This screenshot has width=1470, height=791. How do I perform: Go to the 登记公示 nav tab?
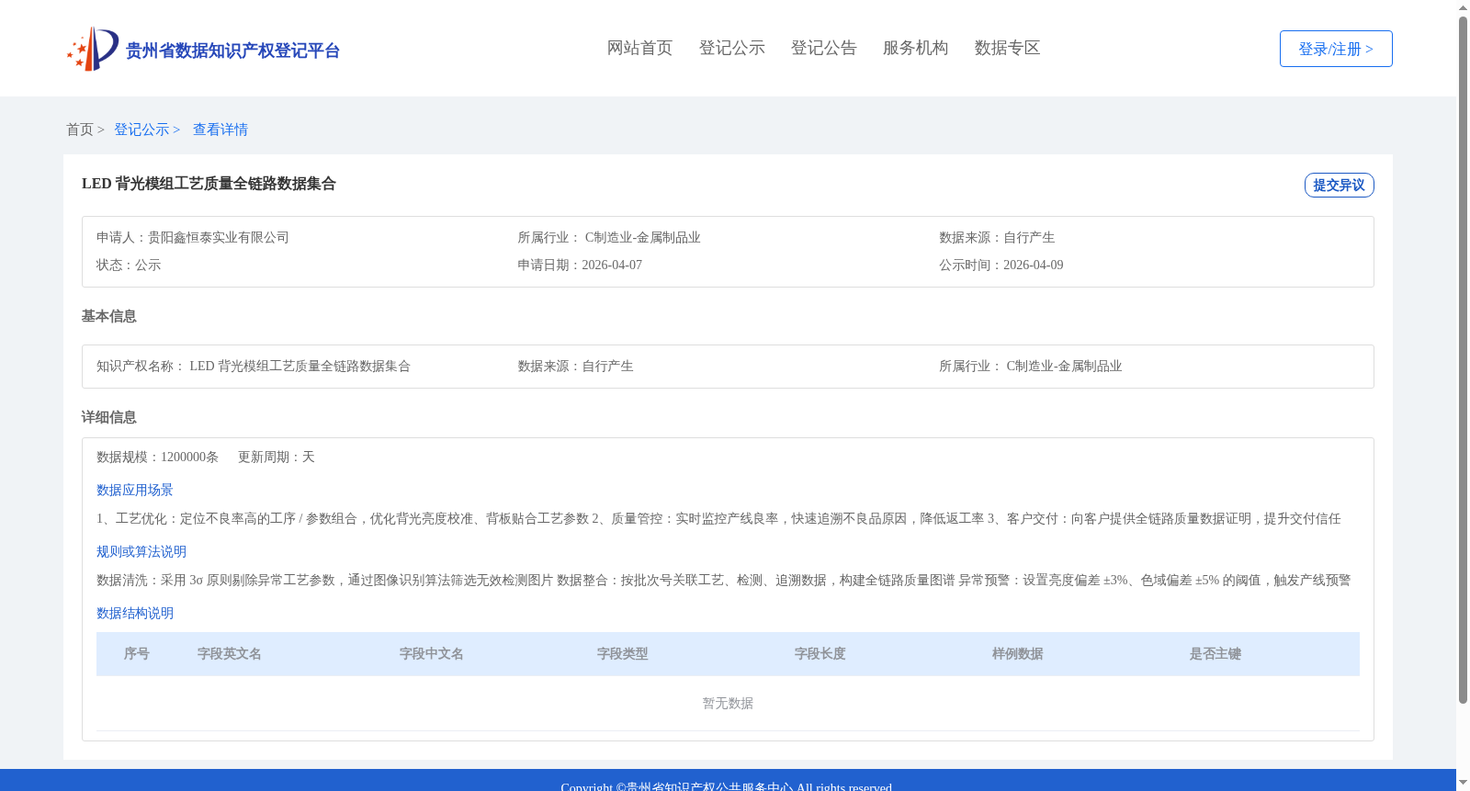(732, 48)
